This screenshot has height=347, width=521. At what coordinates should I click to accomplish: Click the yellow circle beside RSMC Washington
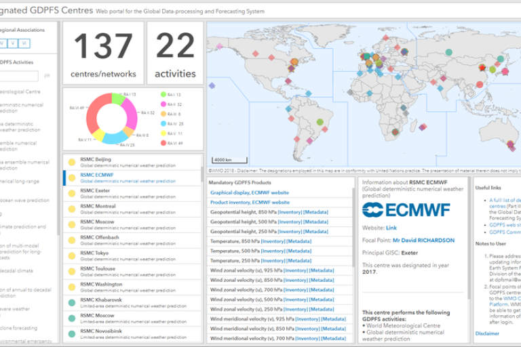(72, 287)
